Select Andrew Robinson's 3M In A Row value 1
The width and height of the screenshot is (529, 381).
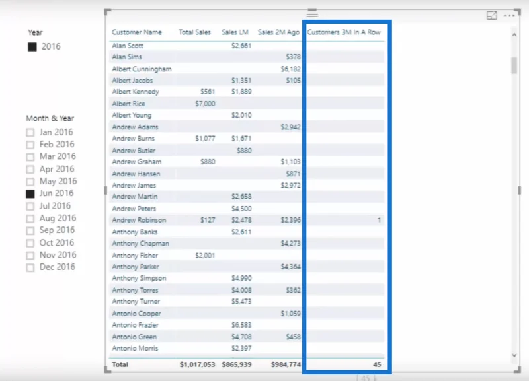pos(379,220)
